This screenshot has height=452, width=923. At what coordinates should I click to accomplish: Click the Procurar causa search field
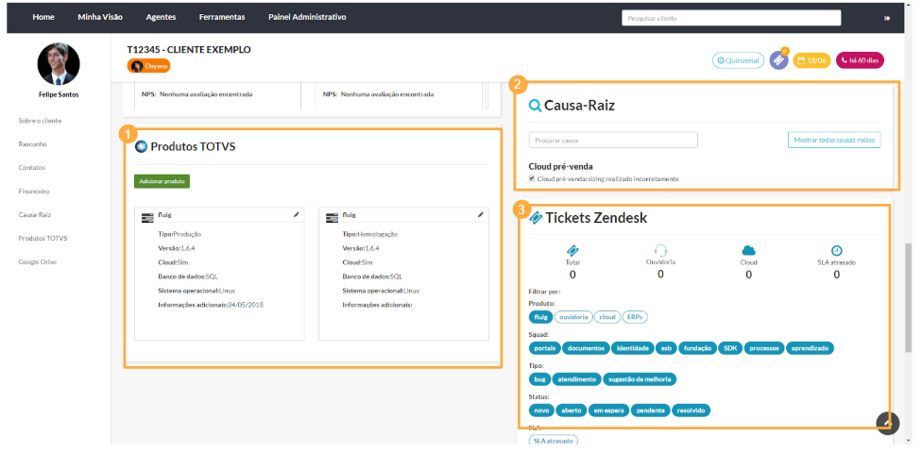pyautogui.click(x=613, y=140)
